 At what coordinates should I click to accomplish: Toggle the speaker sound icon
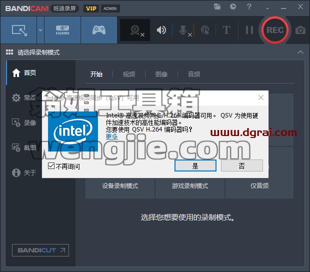tap(161, 30)
